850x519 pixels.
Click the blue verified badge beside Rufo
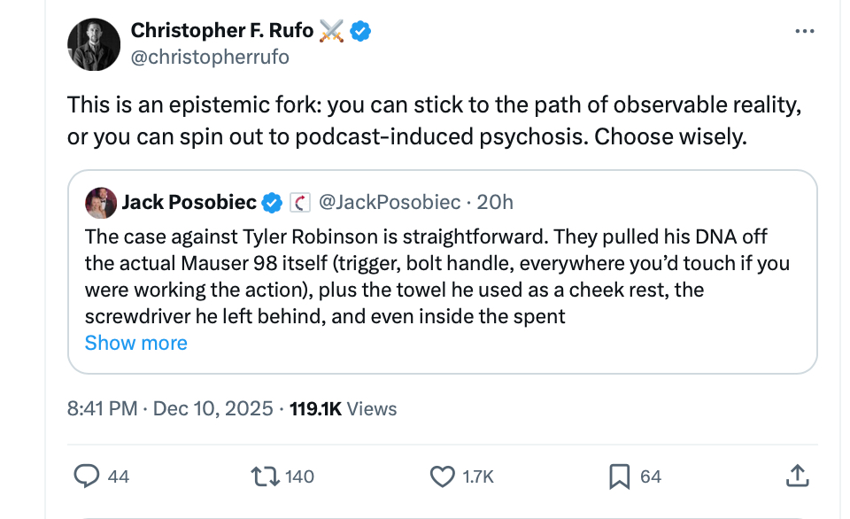point(360,31)
